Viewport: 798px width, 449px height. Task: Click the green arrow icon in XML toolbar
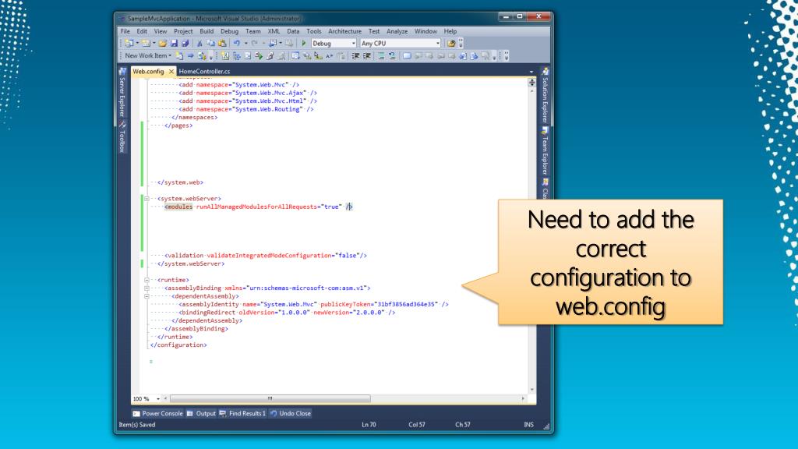click(259, 55)
